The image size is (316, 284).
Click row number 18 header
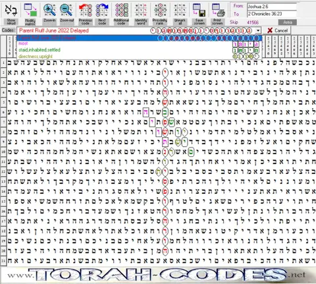pyautogui.click(x=3, y=231)
